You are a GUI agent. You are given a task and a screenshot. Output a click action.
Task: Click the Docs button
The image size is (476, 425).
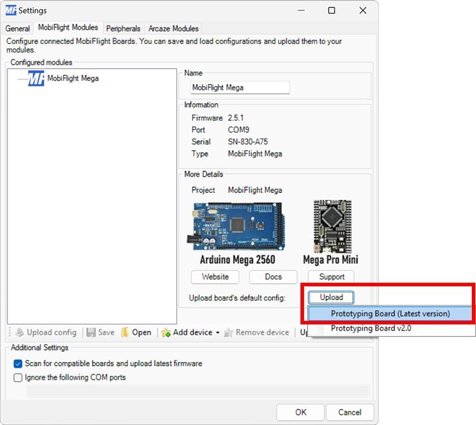273,277
